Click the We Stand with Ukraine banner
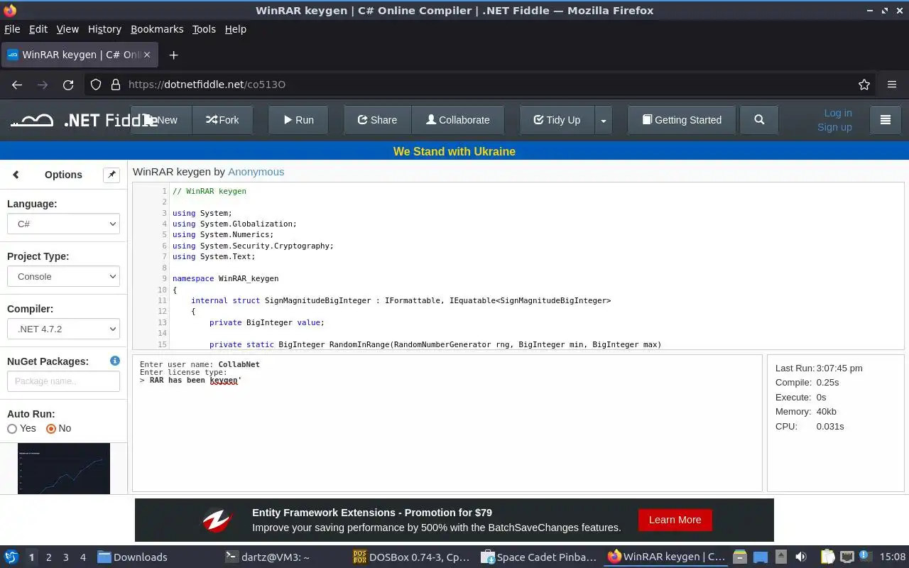909x568 pixels. 454,151
